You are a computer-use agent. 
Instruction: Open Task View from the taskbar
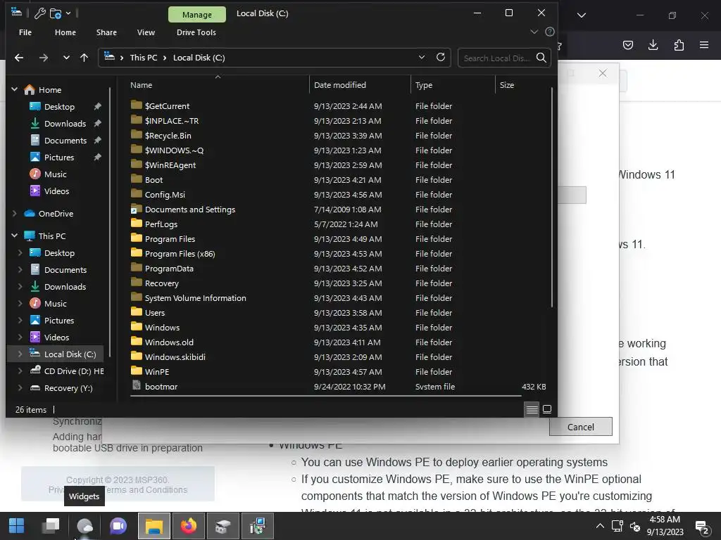pos(51,526)
